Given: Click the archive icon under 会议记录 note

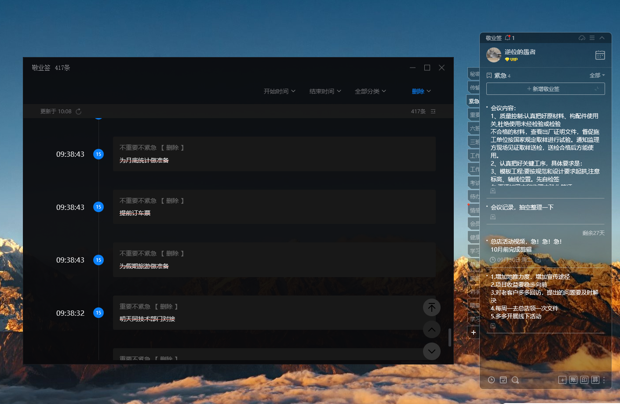Looking at the screenshot, I should [x=493, y=217].
